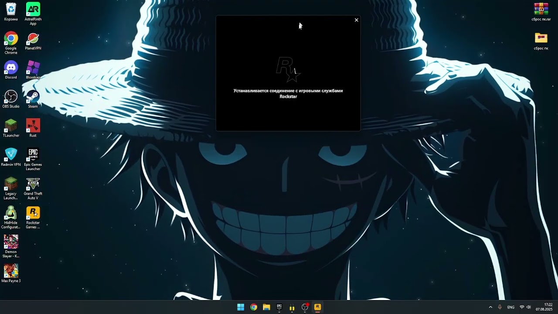Image resolution: width=558 pixels, height=314 pixels.
Task: Select the сброс пк folder on desktop
Action: click(x=541, y=41)
